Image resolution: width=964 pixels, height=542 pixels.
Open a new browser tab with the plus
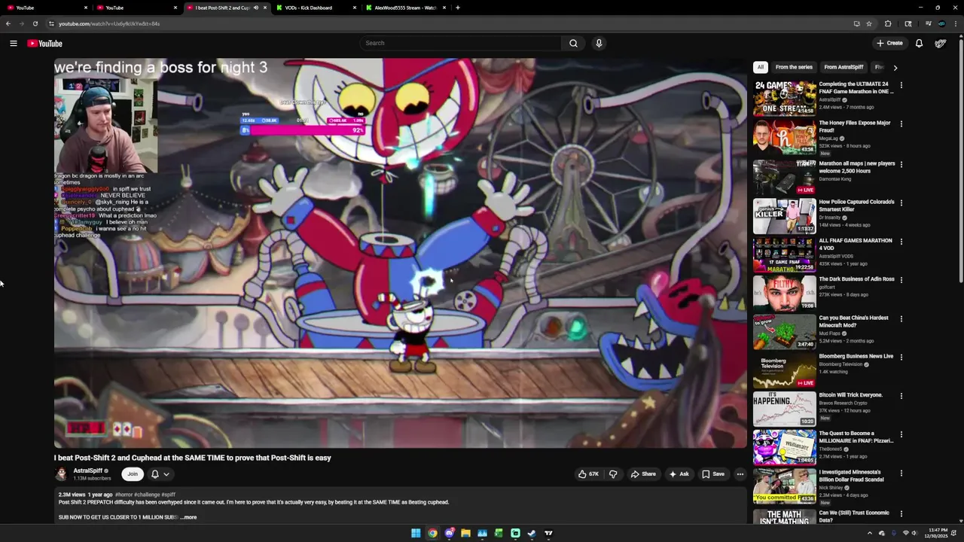click(x=458, y=8)
